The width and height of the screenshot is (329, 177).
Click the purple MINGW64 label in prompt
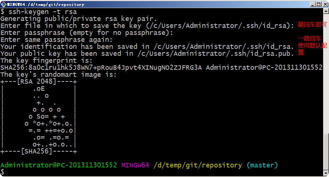pos(135,165)
